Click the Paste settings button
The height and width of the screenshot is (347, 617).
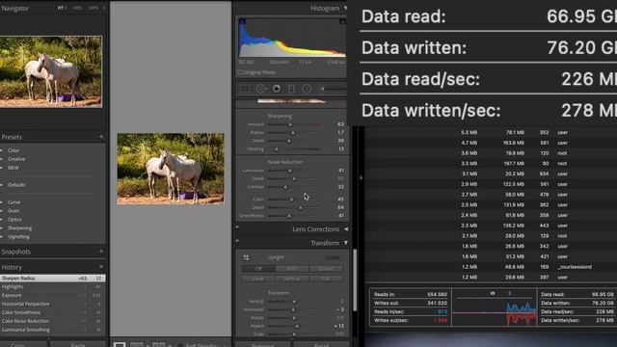(78, 344)
